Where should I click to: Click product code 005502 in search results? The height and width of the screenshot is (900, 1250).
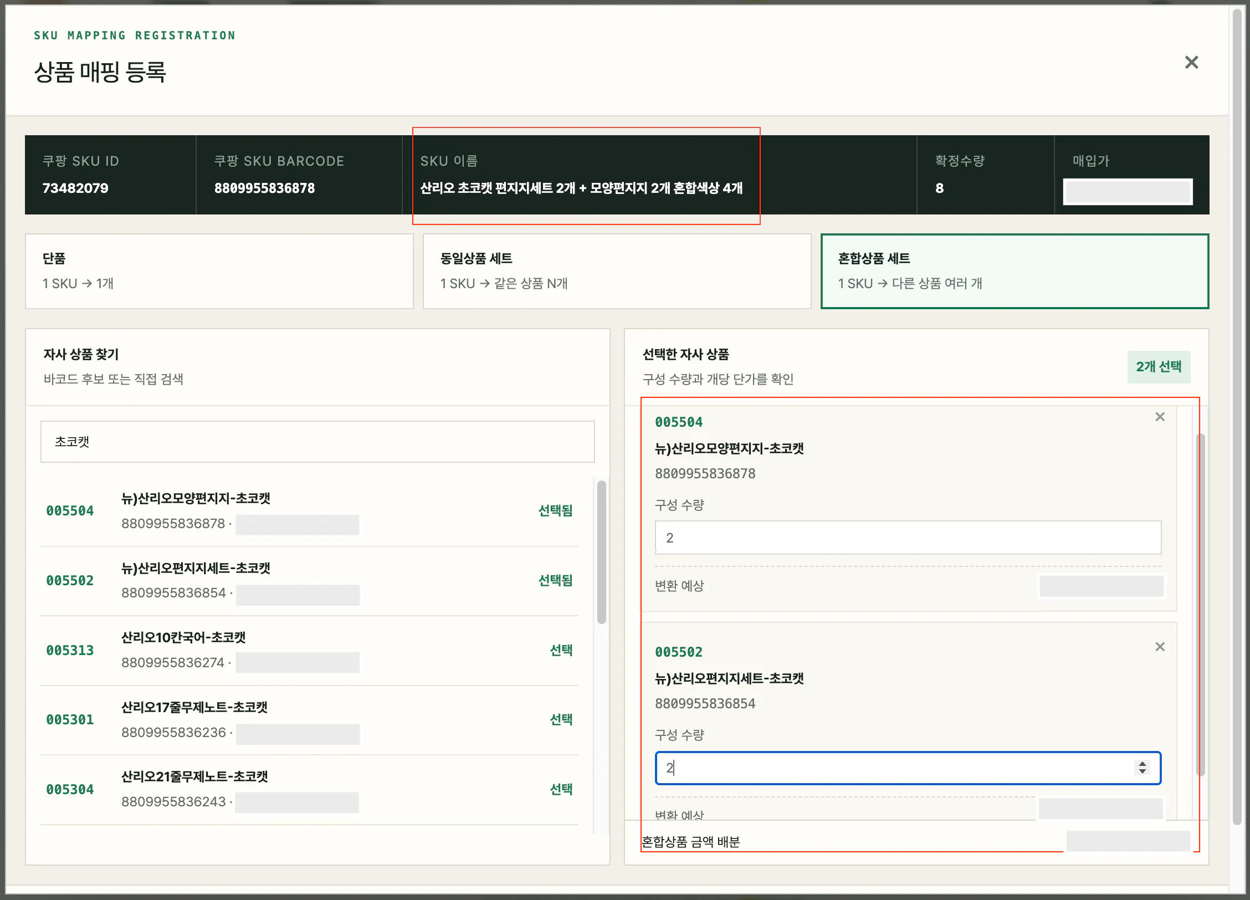click(70, 581)
